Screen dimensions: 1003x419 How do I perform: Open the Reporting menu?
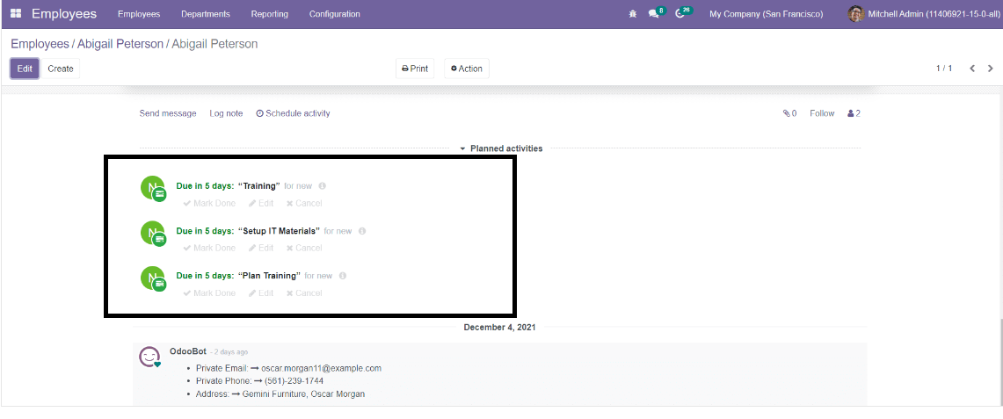pos(269,14)
